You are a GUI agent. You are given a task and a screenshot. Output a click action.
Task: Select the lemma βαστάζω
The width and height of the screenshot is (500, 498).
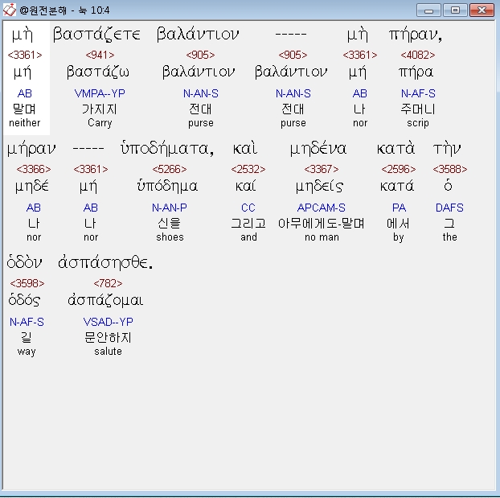(98, 72)
